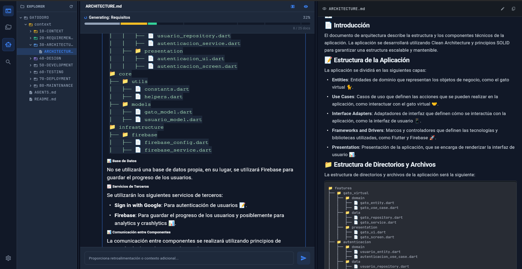Copy the document with the copy icon
Image resolution: width=522 pixels, height=269 pixels.
[513, 9]
